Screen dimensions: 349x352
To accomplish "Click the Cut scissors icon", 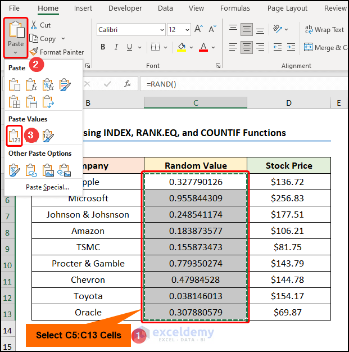I will click(x=34, y=25).
